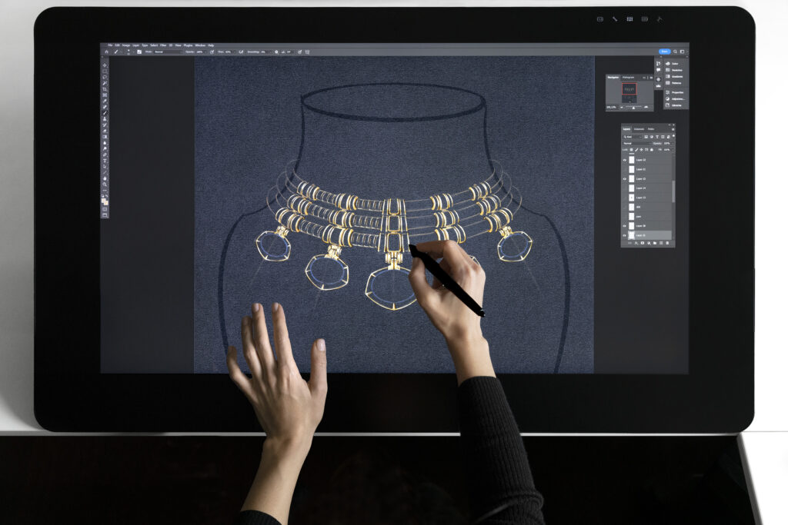788x525 pixels.
Task: Open the Swatches panel
Action: 675,70
